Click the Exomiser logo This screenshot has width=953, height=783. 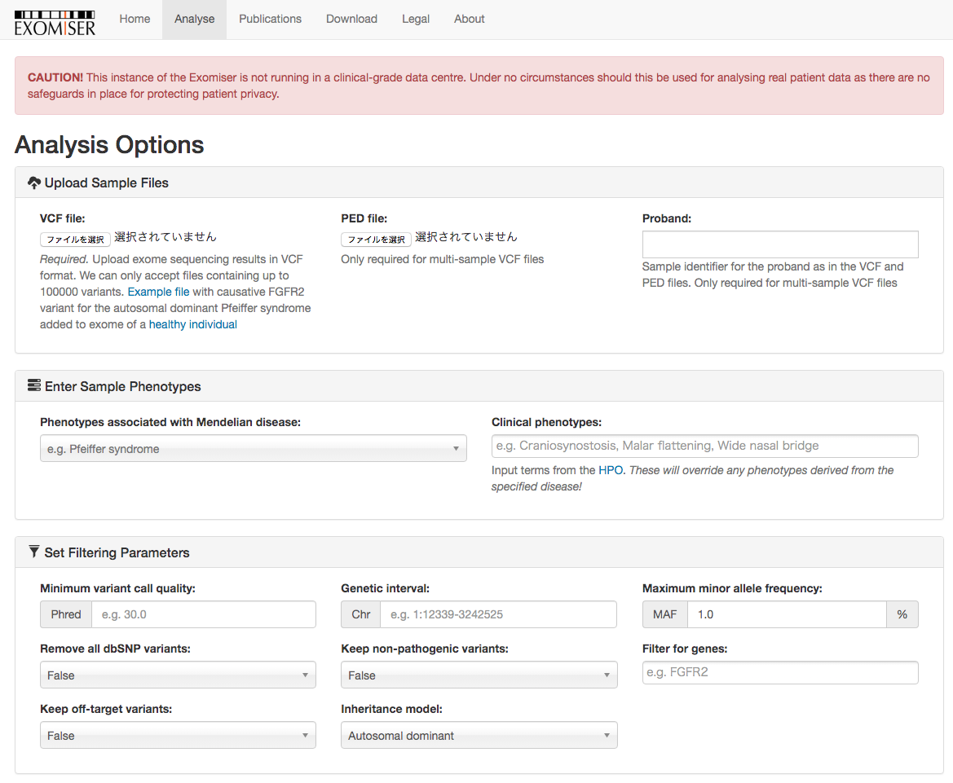coord(55,20)
